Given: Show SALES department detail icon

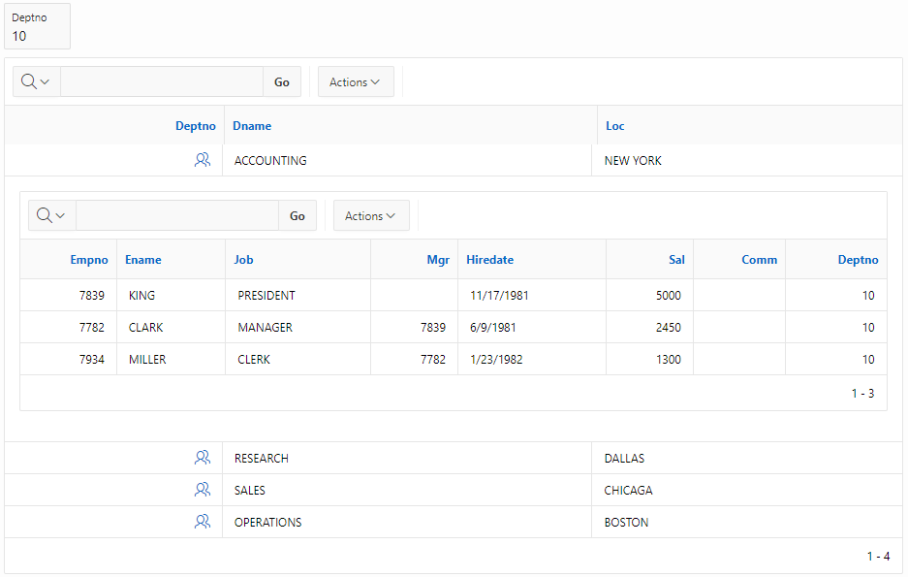Looking at the screenshot, I should pyautogui.click(x=203, y=489).
